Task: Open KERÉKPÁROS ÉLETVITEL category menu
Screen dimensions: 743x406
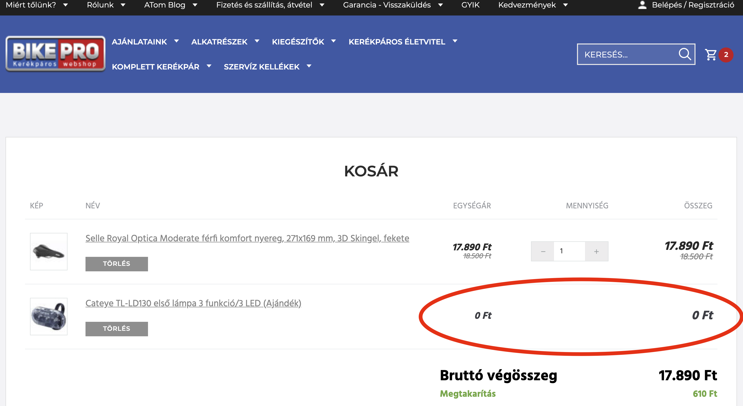Action: click(x=397, y=42)
